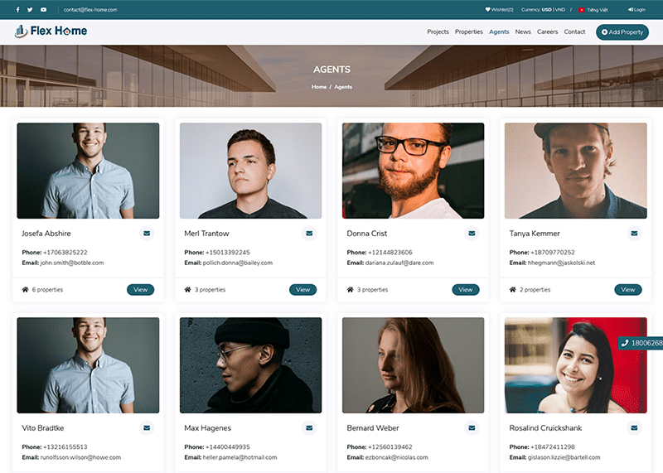
Task: Click envelope icon for Donna Crist
Action: click(472, 234)
